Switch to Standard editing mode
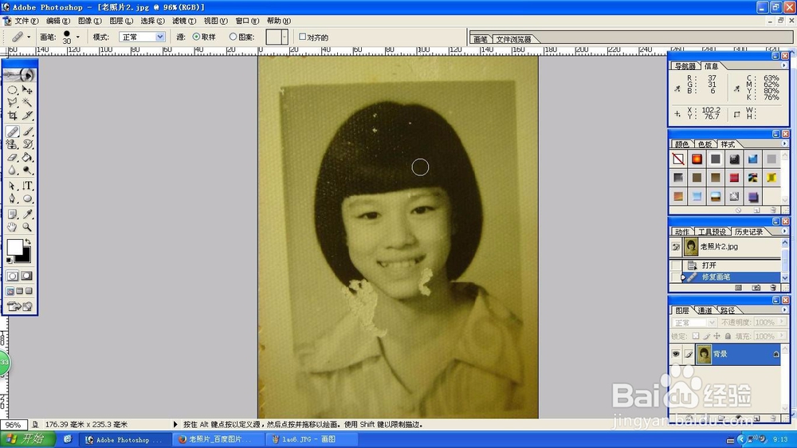 pos(13,276)
